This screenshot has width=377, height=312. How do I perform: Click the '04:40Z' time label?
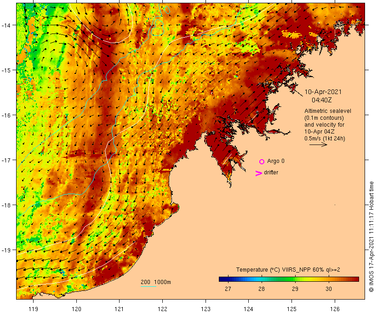click(x=321, y=100)
